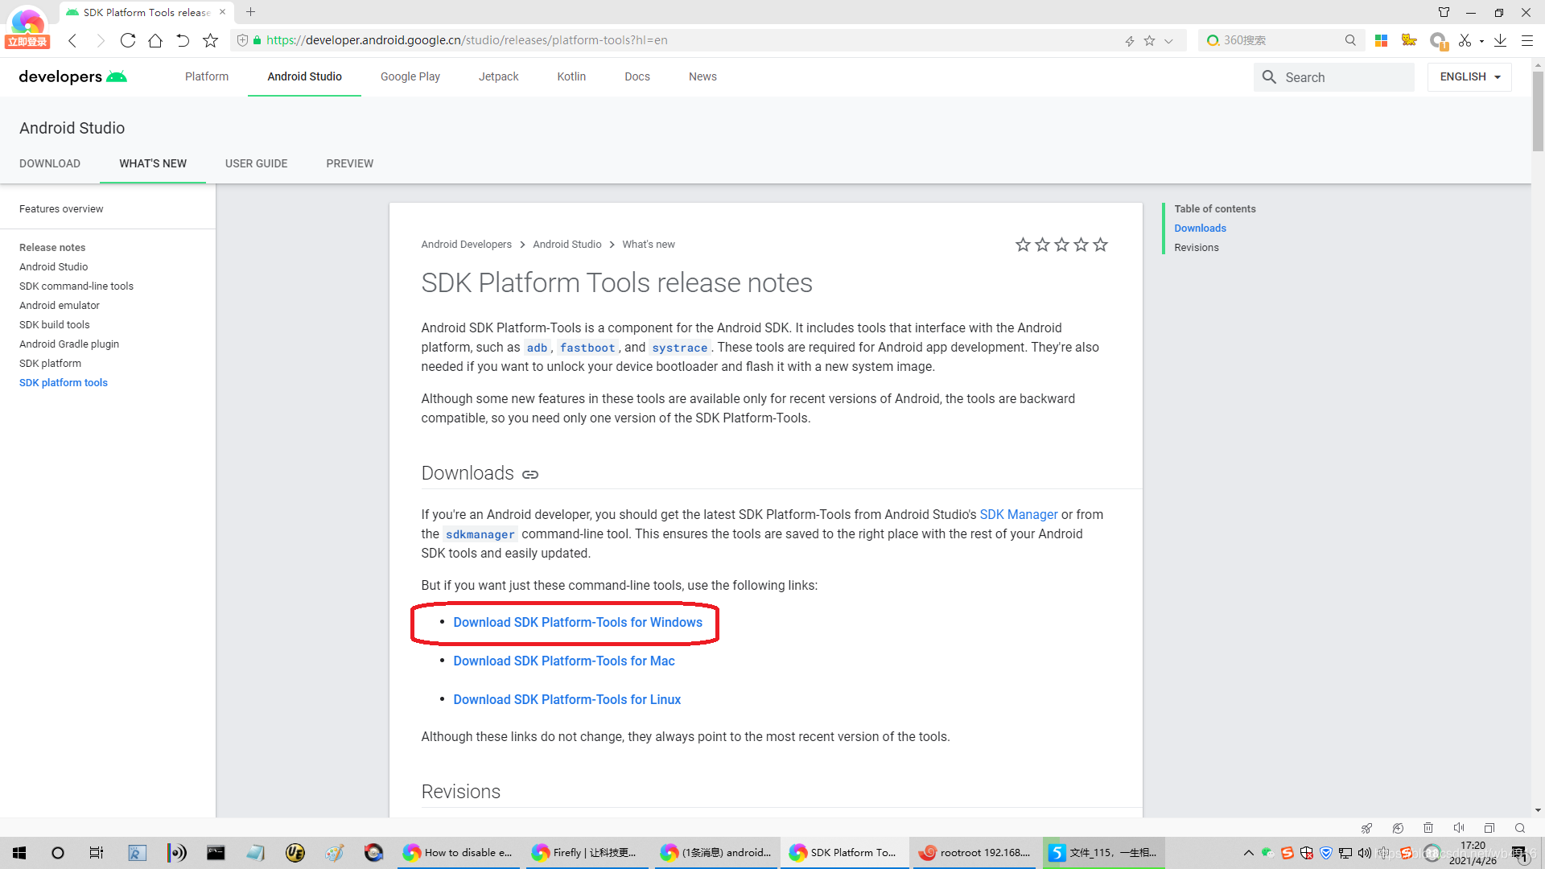Click the undo/restore closed tab icon
The image size is (1545, 869).
pos(183,40)
